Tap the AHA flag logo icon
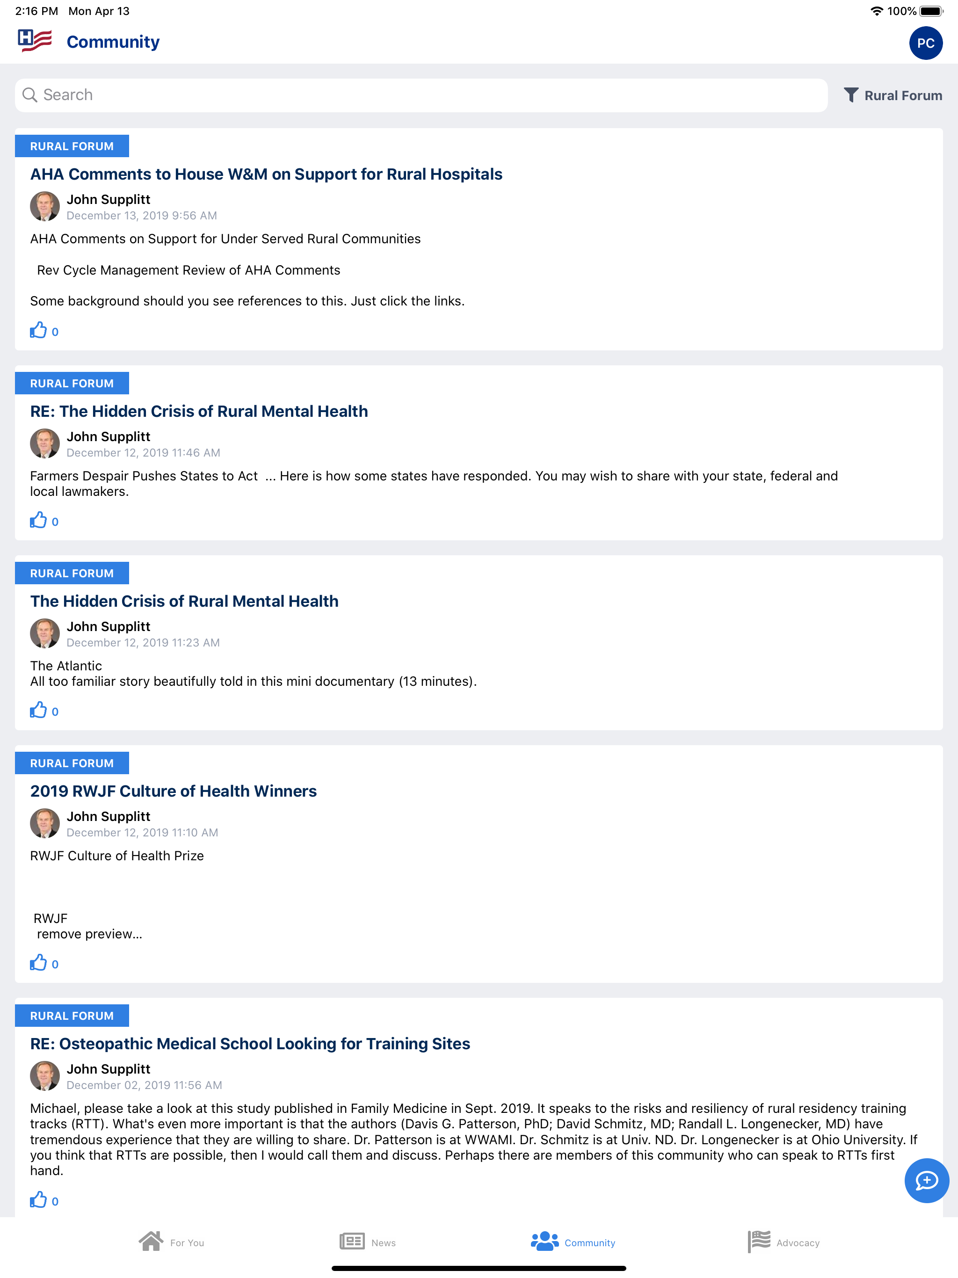The width and height of the screenshot is (958, 1278). pos(35,40)
